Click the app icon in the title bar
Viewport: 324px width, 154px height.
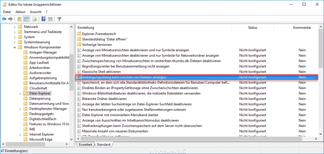coord(4,4)
